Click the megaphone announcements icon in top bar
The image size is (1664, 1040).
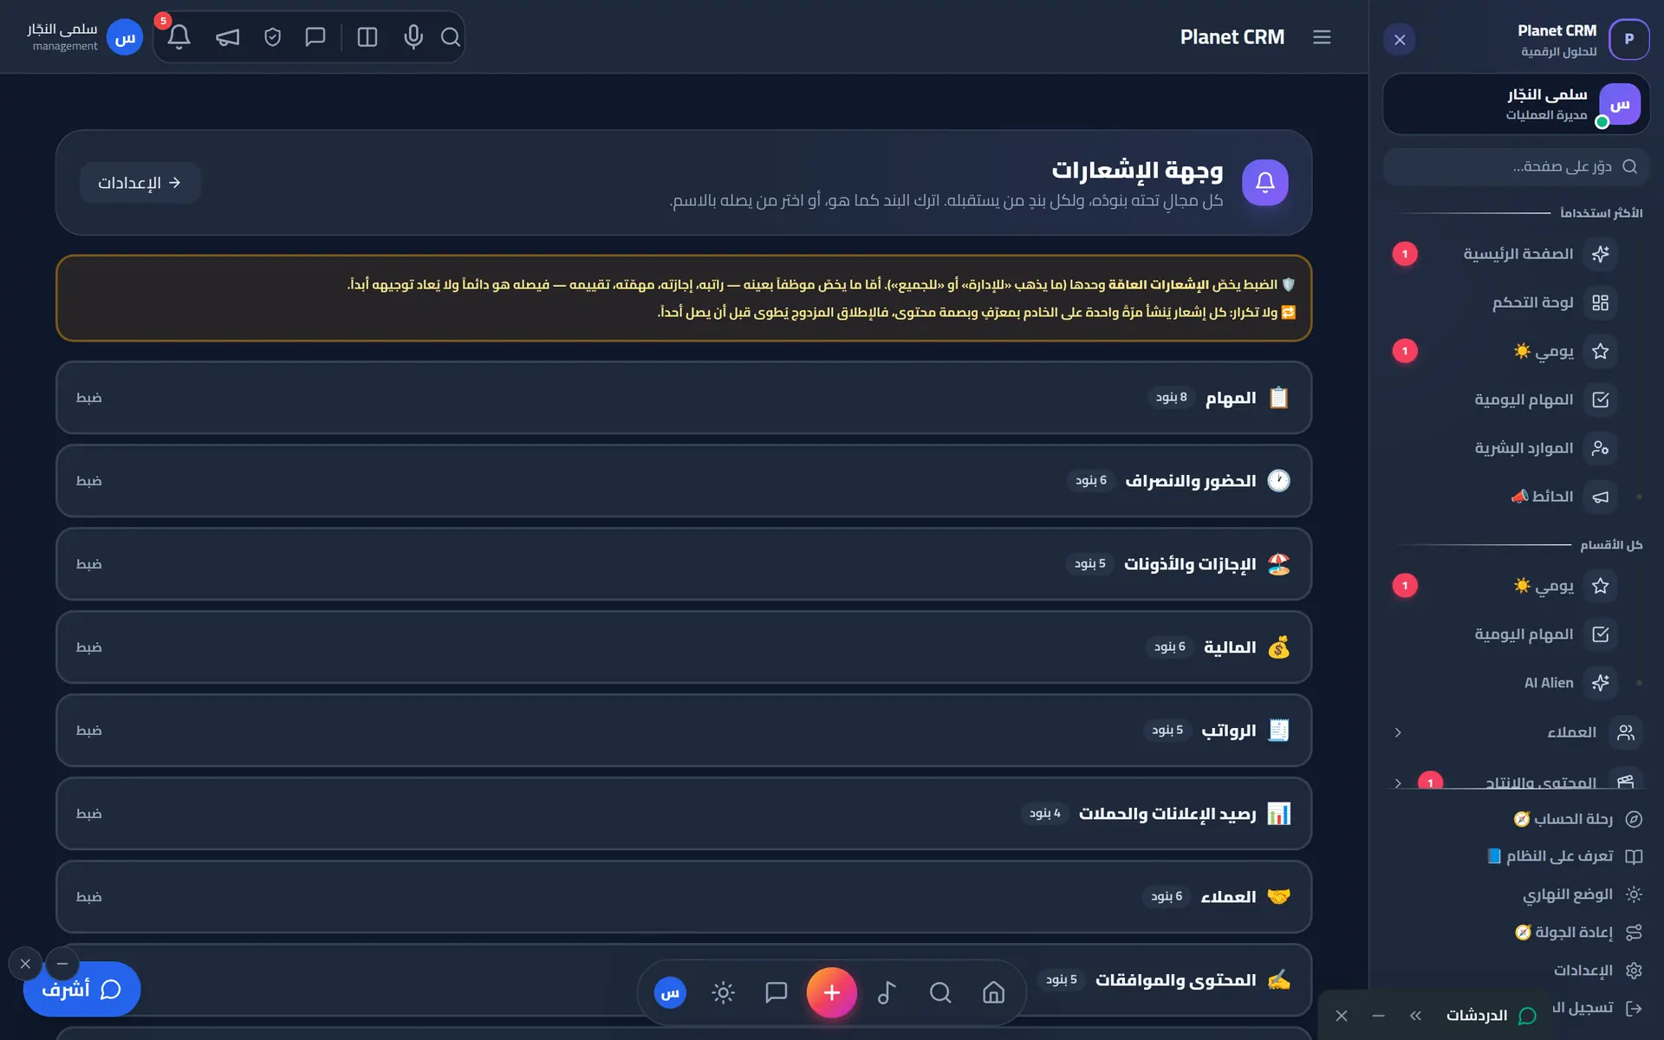[227, 36]
